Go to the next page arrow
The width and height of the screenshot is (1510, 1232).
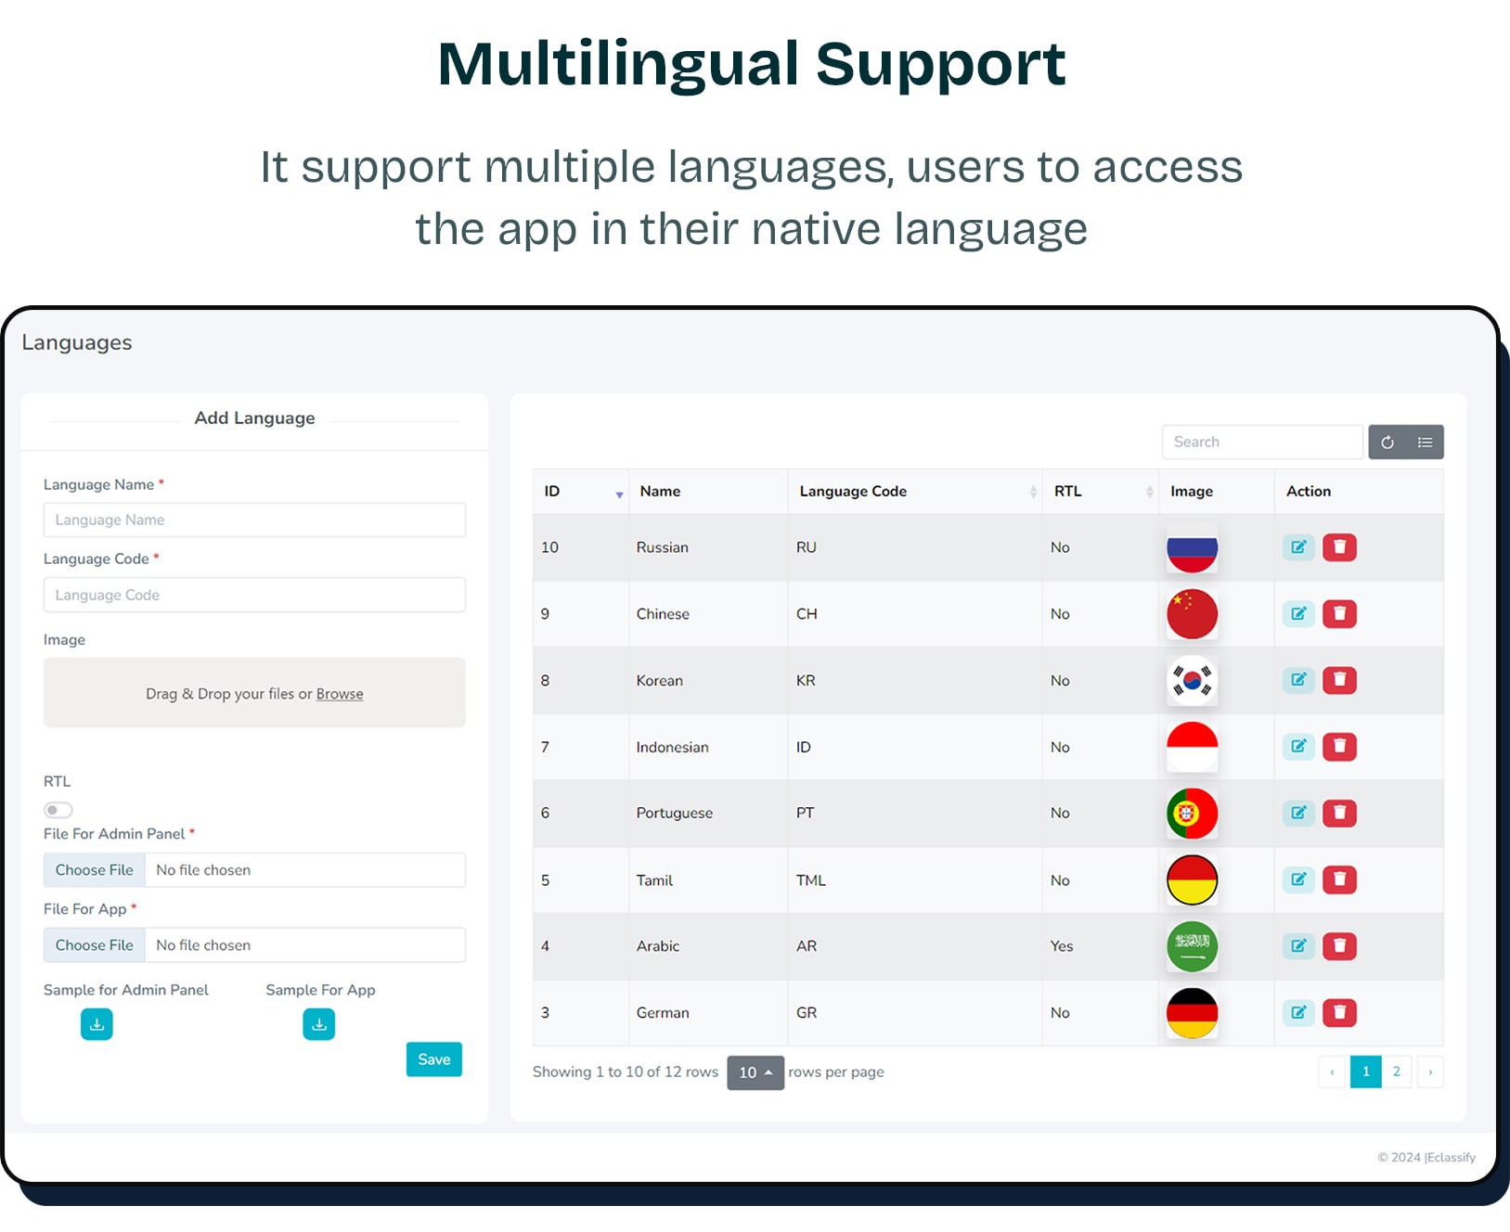[x=1429, y=1072]
